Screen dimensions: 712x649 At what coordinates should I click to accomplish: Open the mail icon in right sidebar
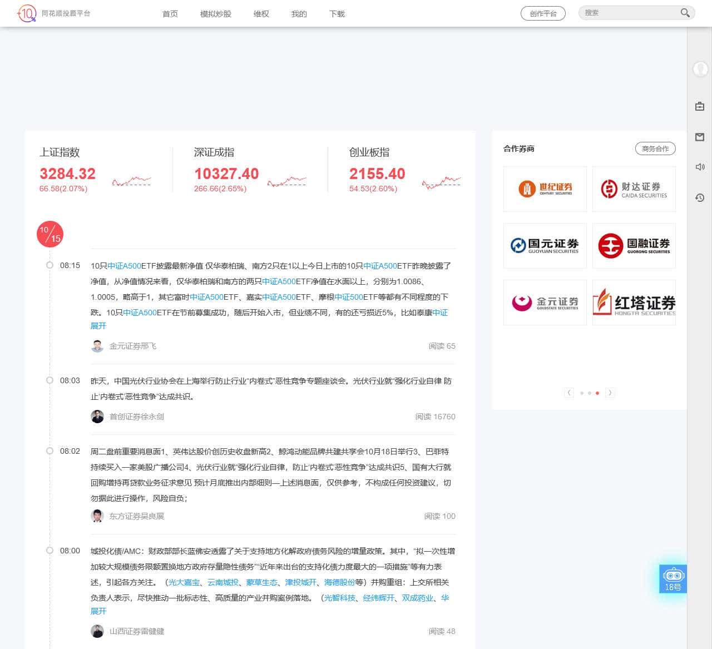(700, 137)
